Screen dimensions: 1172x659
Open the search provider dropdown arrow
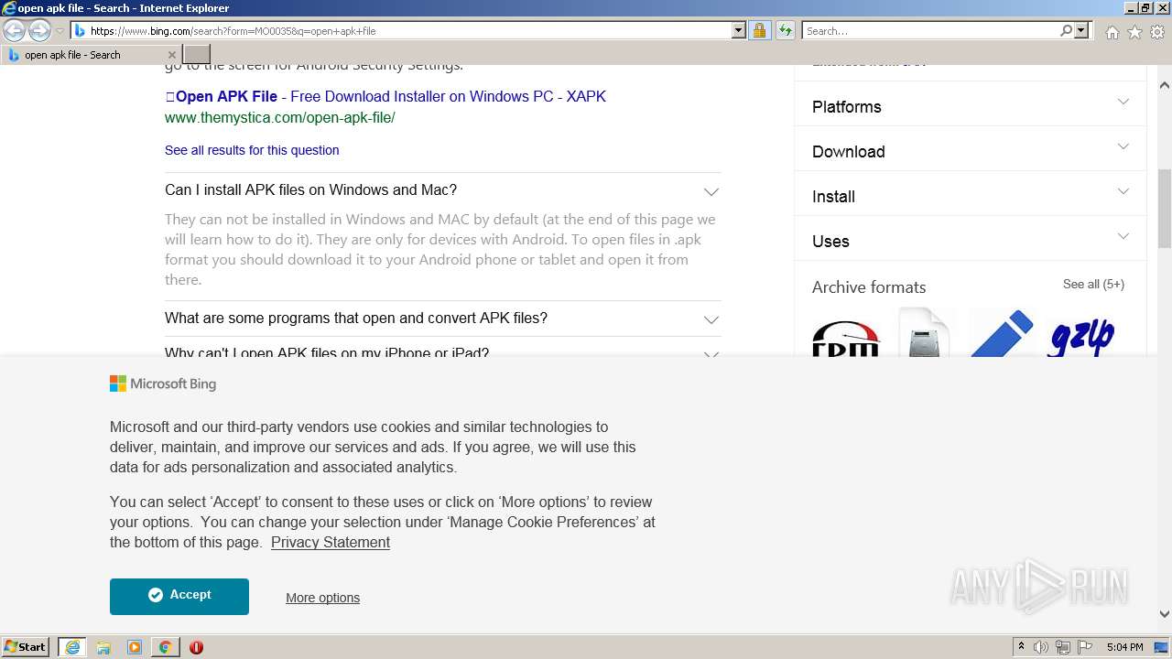(x=1081, y=31)
